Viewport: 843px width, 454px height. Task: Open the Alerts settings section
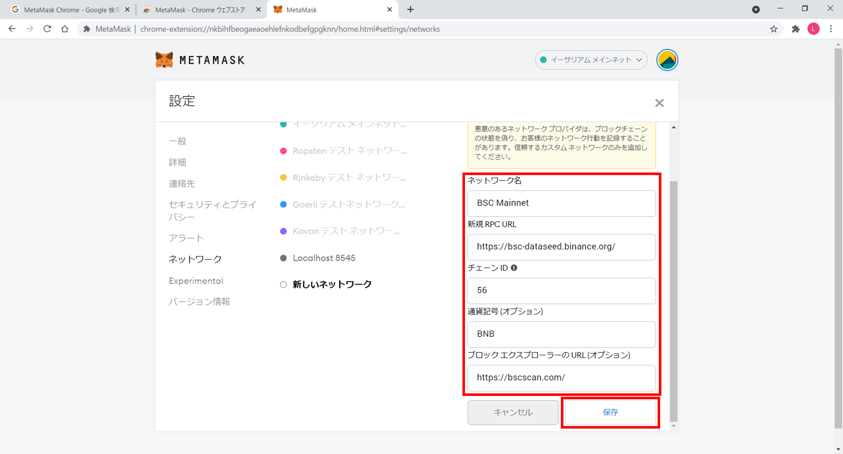pos(186,238)
